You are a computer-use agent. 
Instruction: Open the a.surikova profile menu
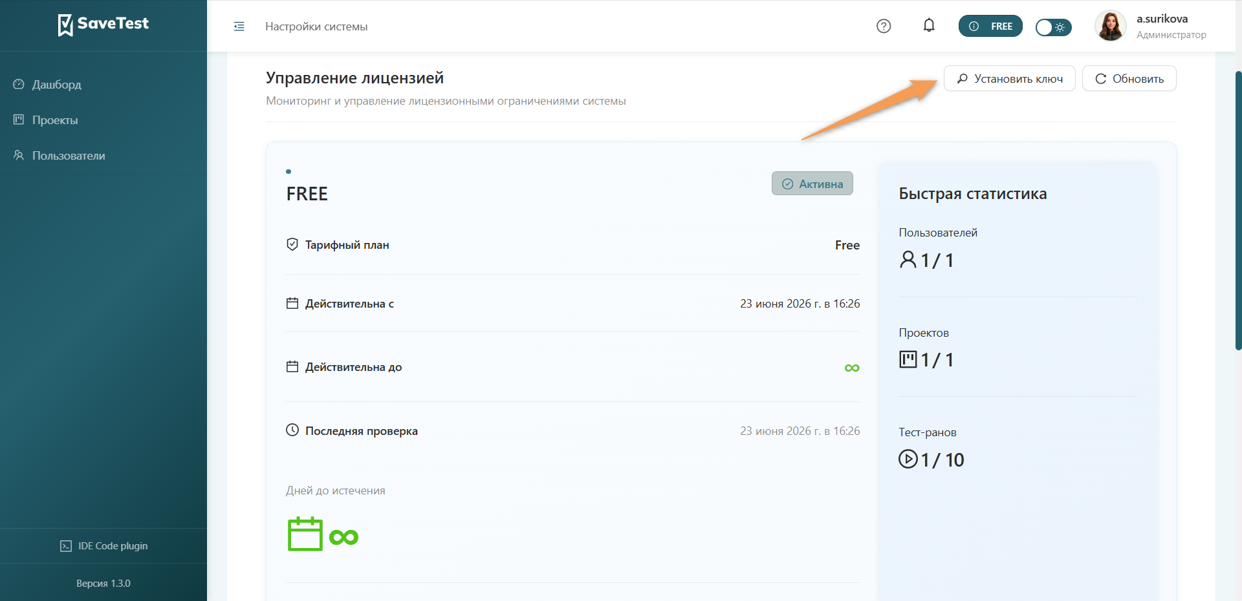[x=1151, y=26]
